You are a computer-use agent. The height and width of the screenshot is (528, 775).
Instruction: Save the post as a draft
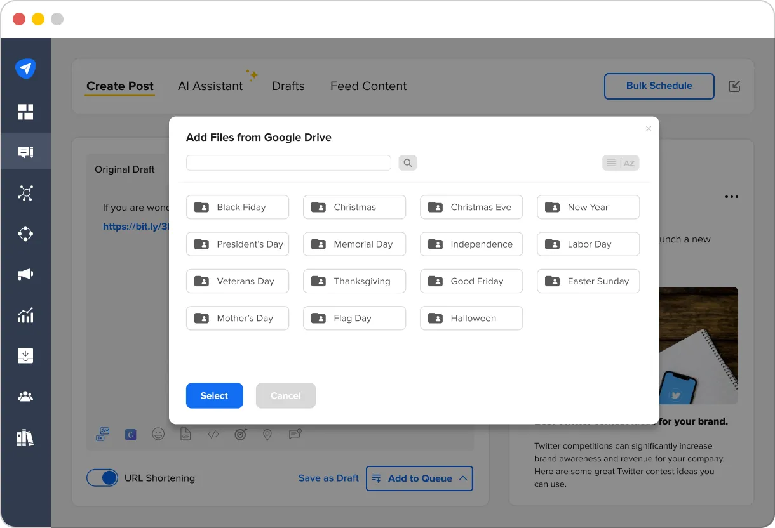pos(328,478)
